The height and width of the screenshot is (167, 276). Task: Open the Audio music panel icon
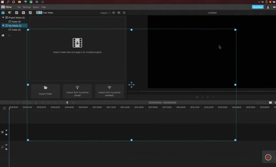click(30, 13)
